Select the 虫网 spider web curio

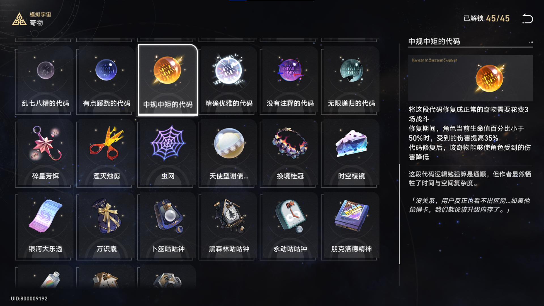pos(168,153)
